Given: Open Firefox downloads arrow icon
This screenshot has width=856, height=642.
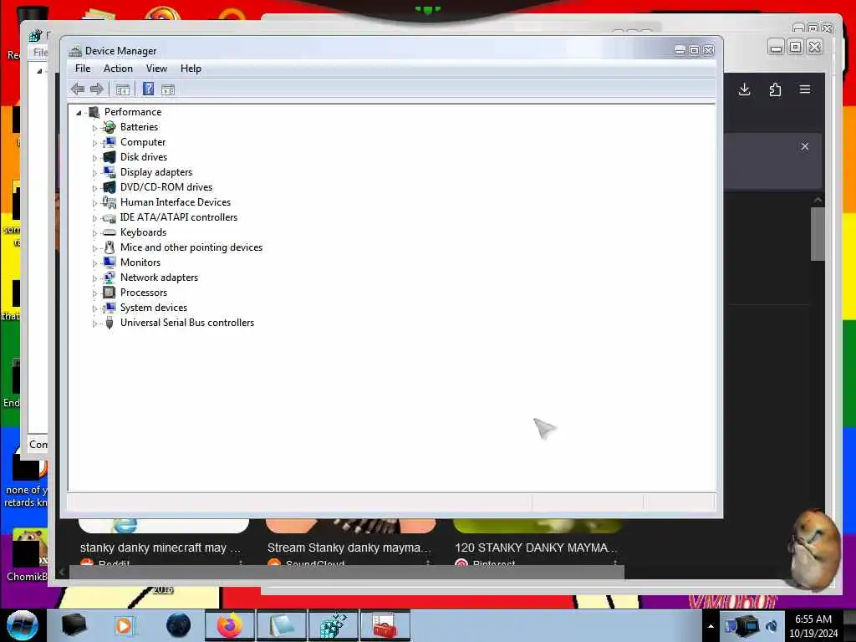Looking at the screenshot, I should [744, 89].
